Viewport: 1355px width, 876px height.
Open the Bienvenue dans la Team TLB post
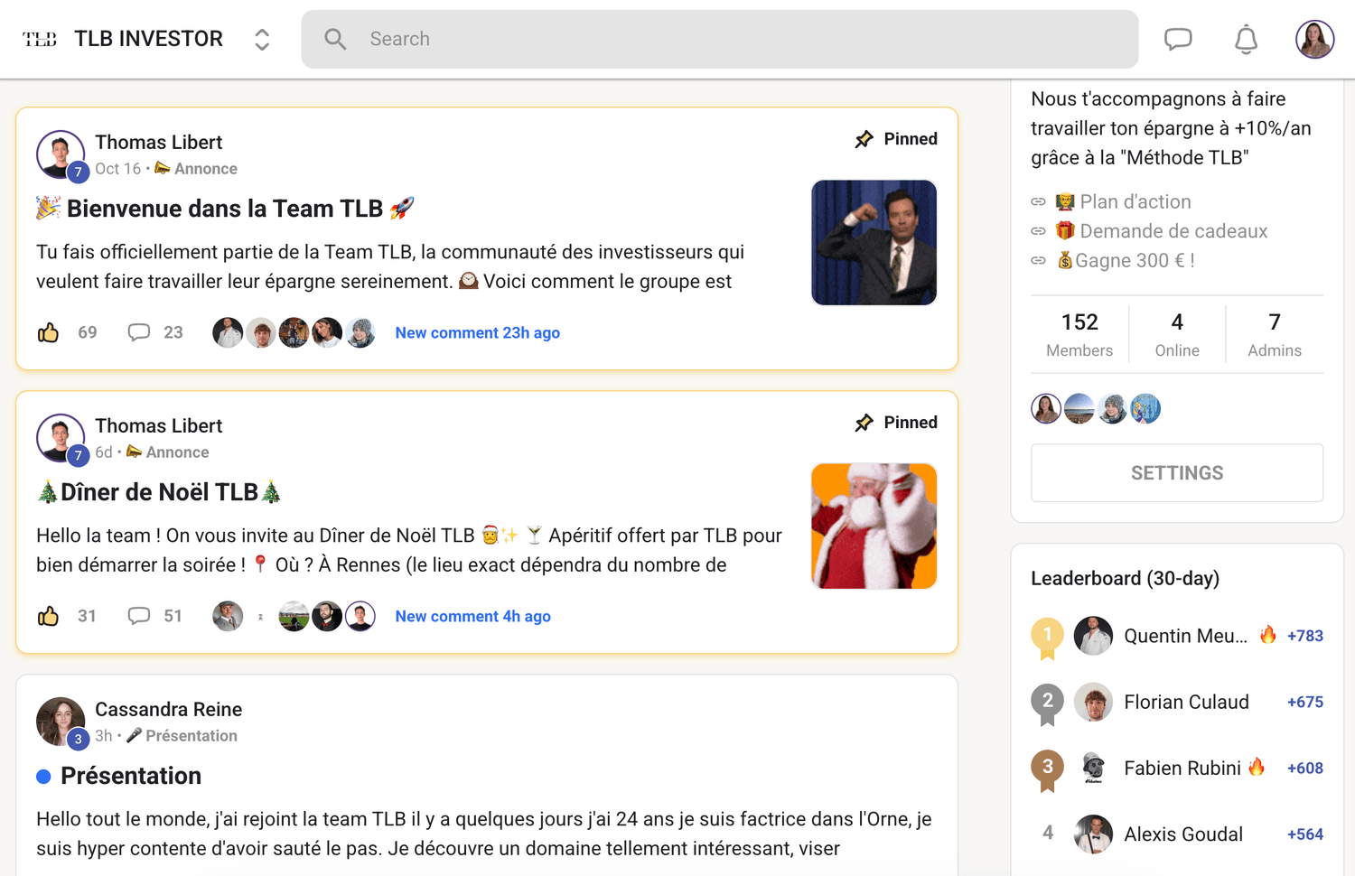click(225, 209)
